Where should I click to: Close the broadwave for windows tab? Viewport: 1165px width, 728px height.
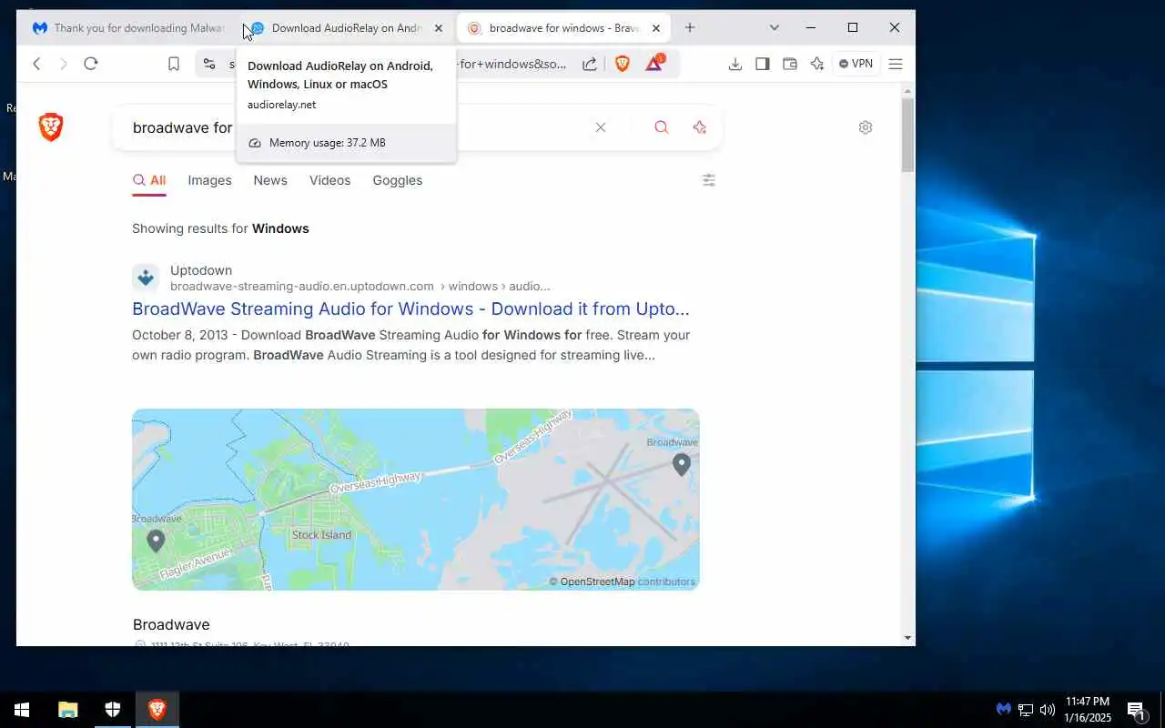tap(656, 28)
